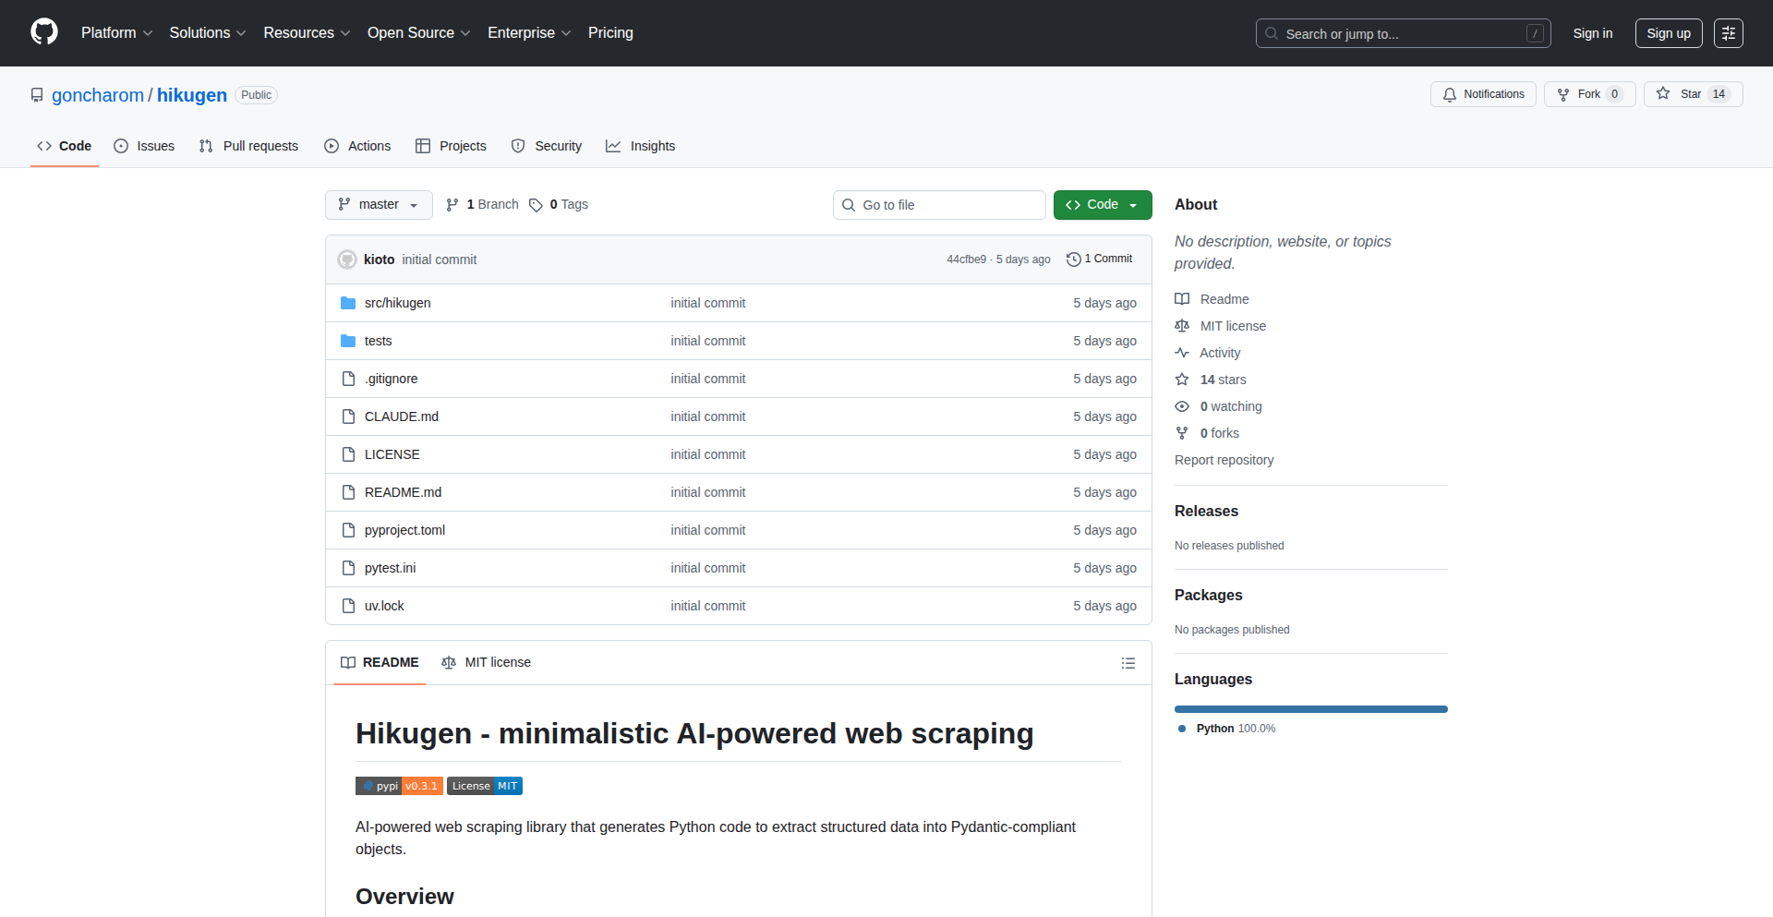Click the commit history clock icon

[1072, 259]
